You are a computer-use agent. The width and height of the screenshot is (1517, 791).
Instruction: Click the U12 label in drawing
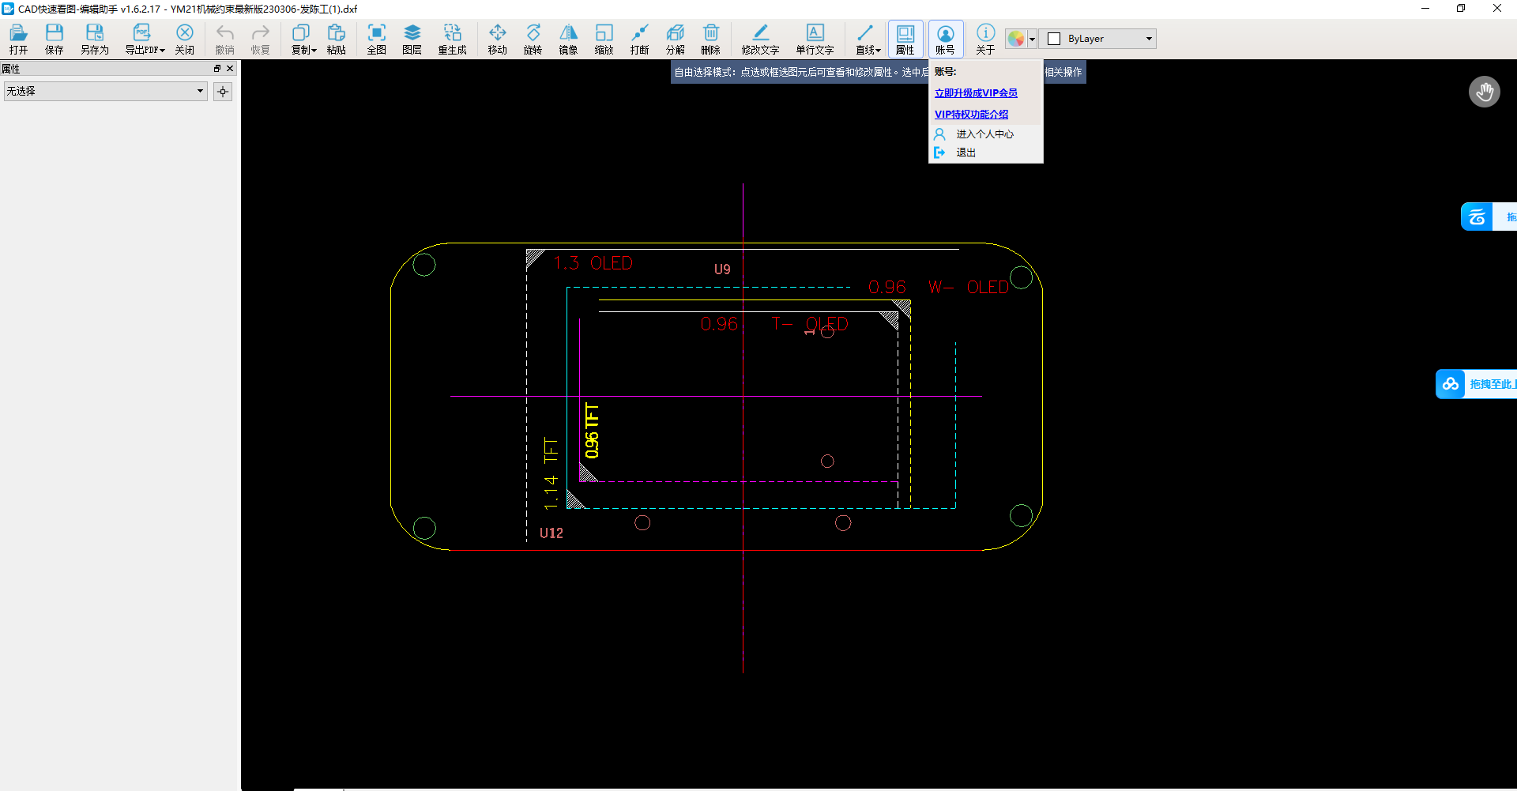pyautogui.click(x=551, y=533)
